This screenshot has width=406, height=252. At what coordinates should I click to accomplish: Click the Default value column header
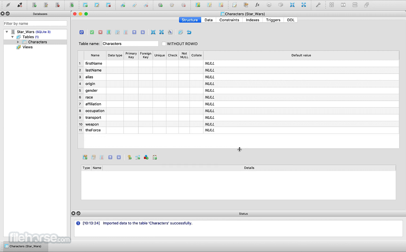[301, 55]
